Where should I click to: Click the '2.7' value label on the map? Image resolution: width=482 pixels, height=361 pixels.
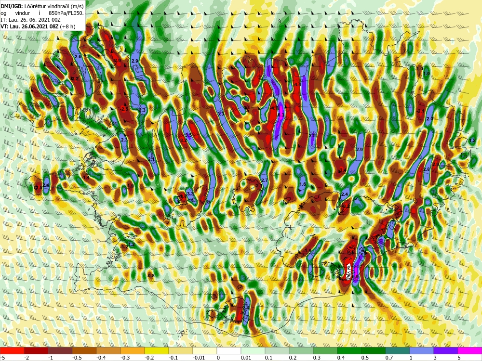pos(264,180)
